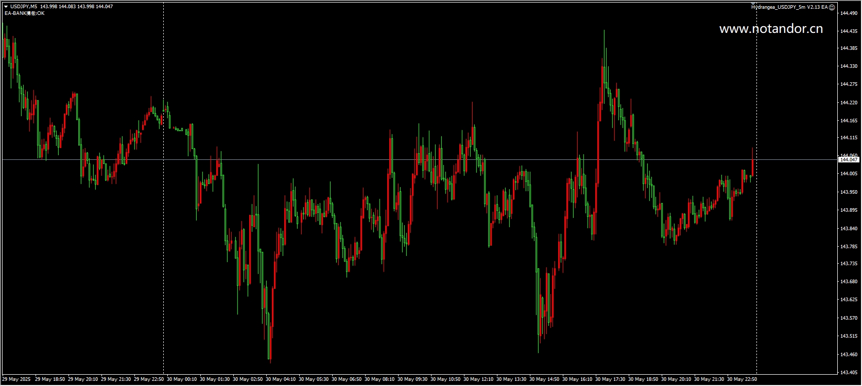Click the 29 May 20:10 time label
The width and height of the screenshot is (862, 386).
[x=83, y=379]
